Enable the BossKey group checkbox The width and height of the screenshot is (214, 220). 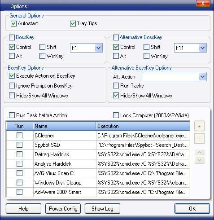pyautogui.click(x=12, y=37)
